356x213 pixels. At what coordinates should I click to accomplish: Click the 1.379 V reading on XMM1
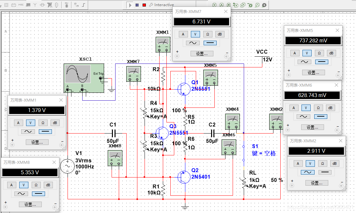point(37,110)
